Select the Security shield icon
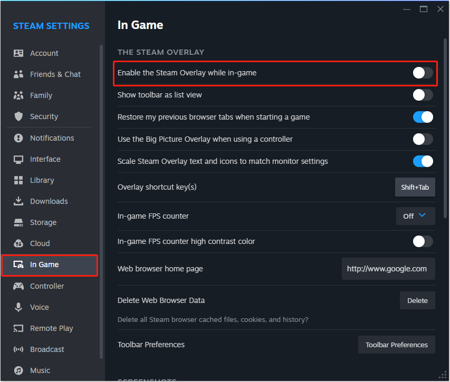The image size is (450, 382). (x=18, y=116)
